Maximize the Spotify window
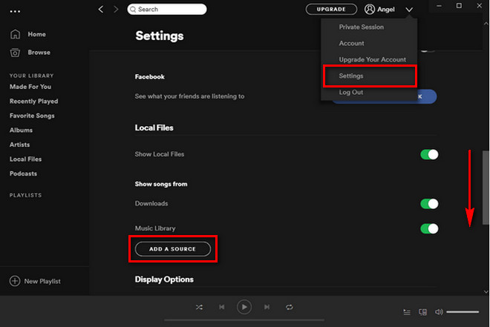Viewport: 490px width, 327px height. [459, 6]
